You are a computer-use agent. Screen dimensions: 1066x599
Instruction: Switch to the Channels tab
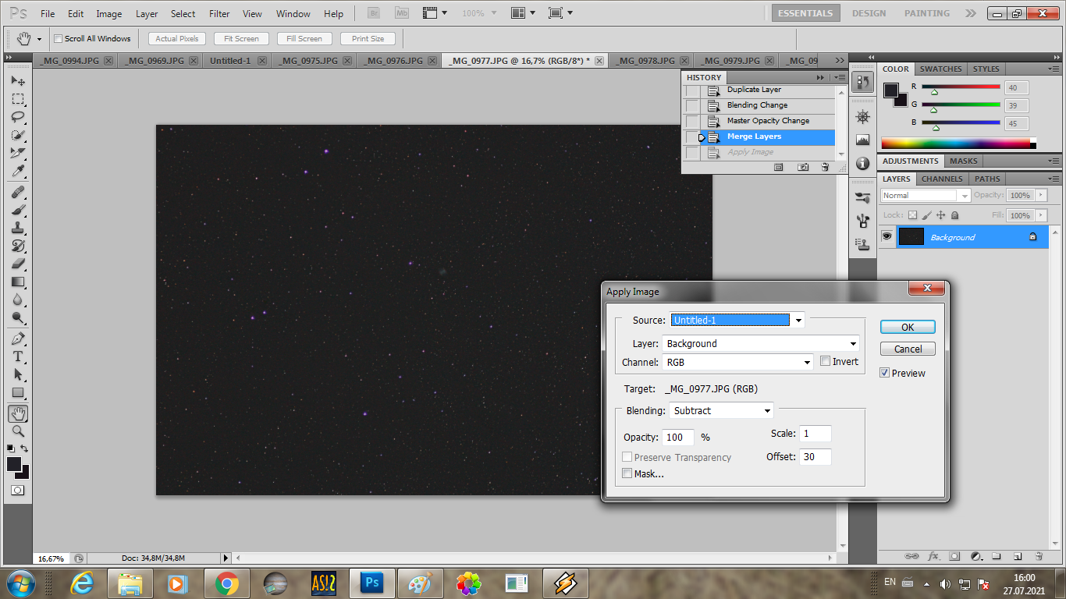(x=943, y=179)
